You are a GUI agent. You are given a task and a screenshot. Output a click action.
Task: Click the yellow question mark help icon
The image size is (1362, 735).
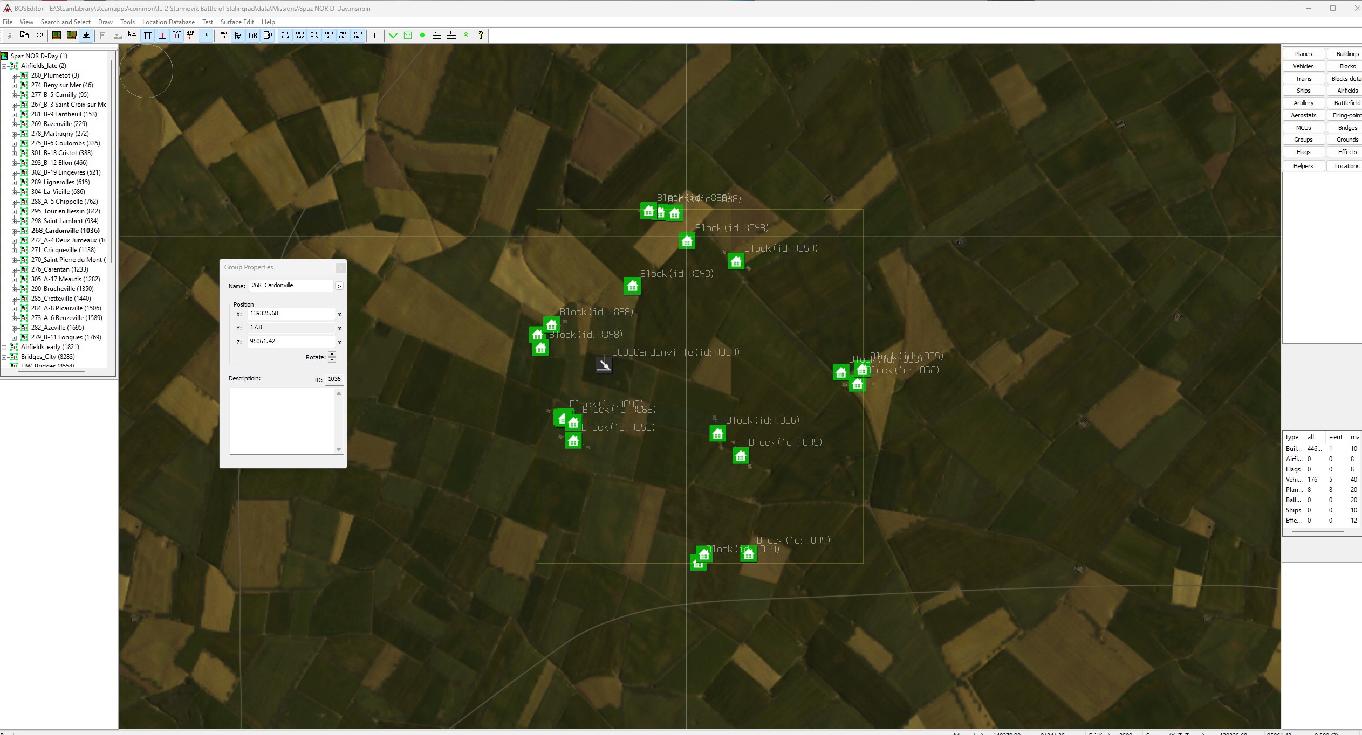tap(481, 36)
